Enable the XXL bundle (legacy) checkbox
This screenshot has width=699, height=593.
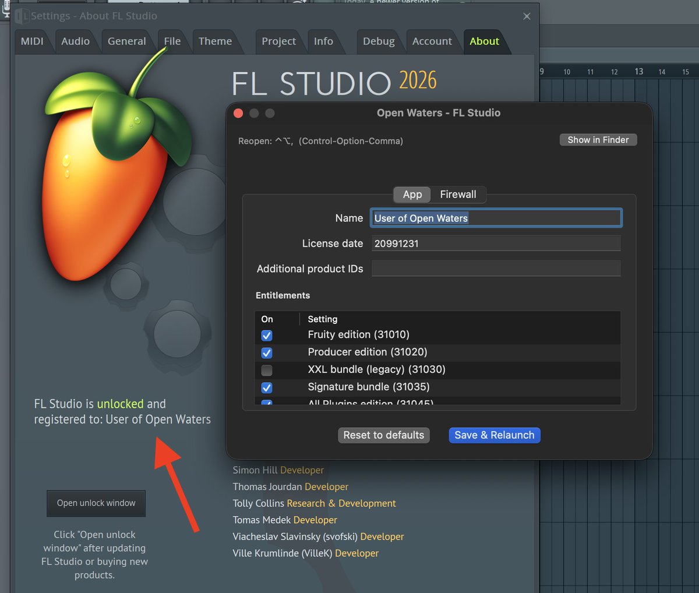pos(267,370)
